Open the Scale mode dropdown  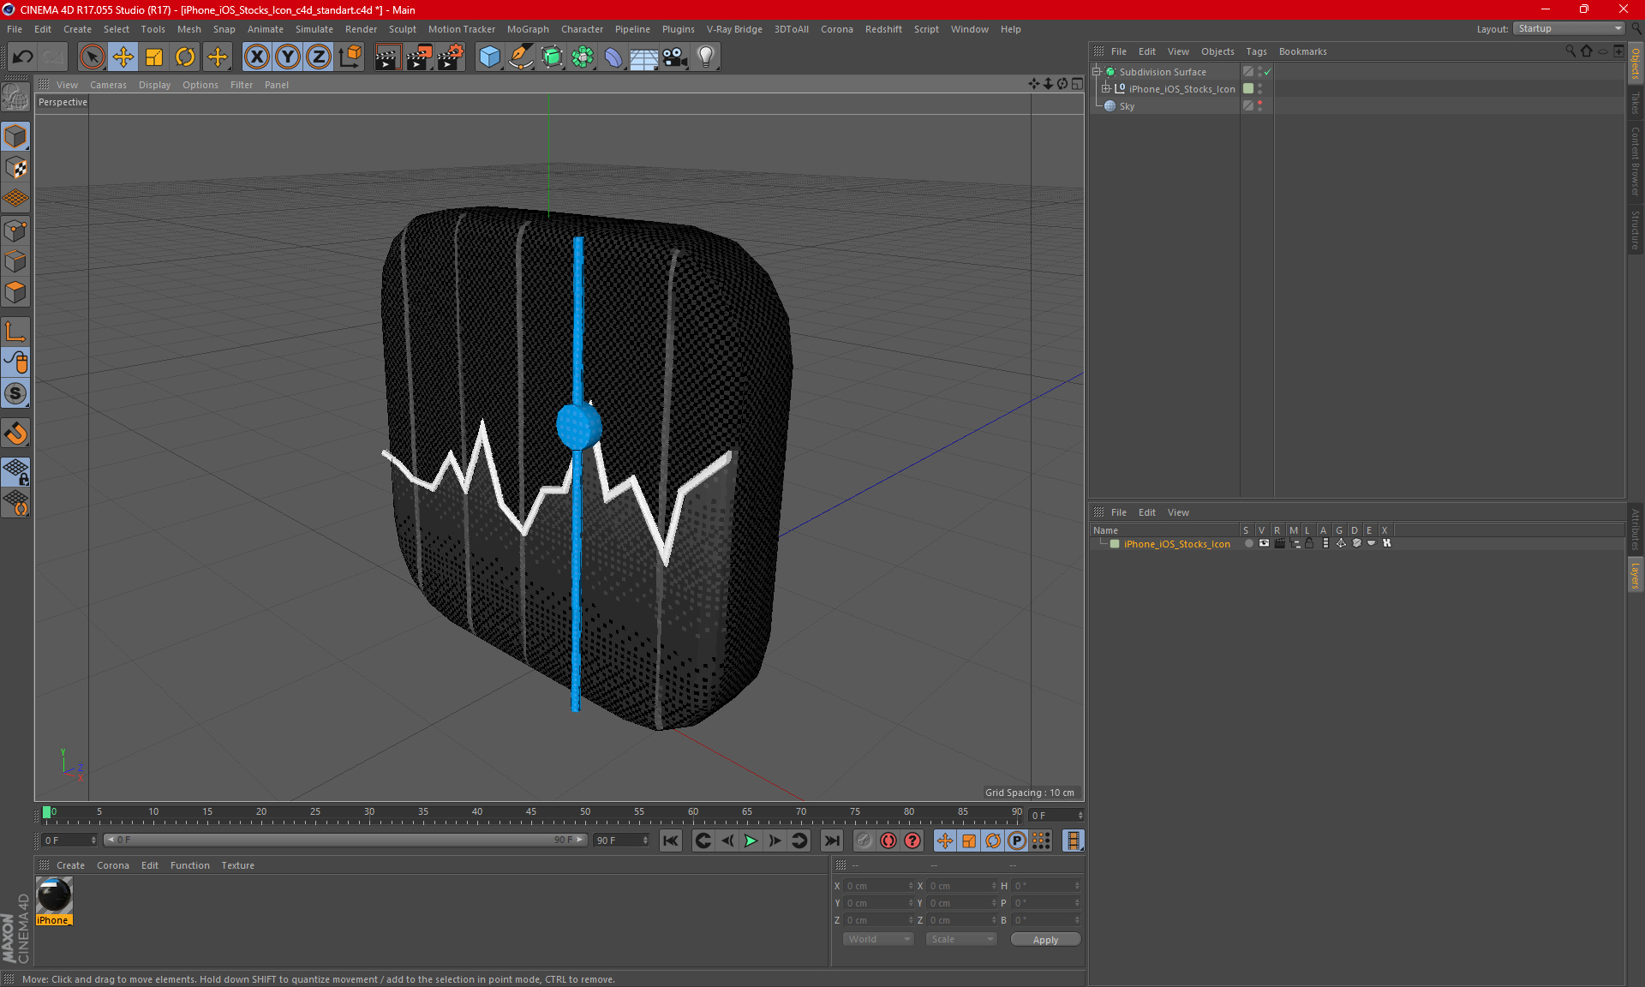pos(961,939)
